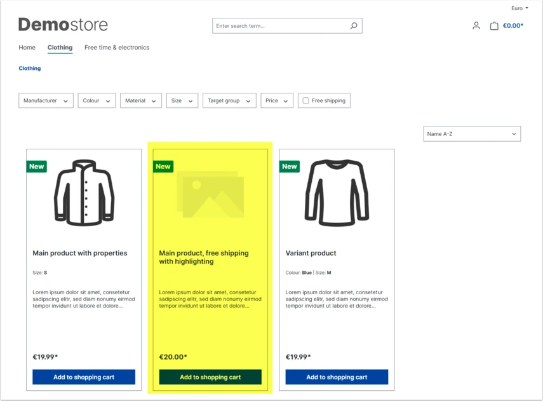Add Main product with properties to cart
The height and width of the screenshot is (401, 543).
(x=84, y=377)
